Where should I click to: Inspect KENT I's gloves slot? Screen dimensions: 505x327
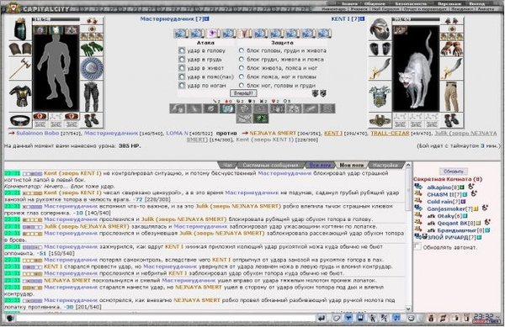tap(452, 50)
